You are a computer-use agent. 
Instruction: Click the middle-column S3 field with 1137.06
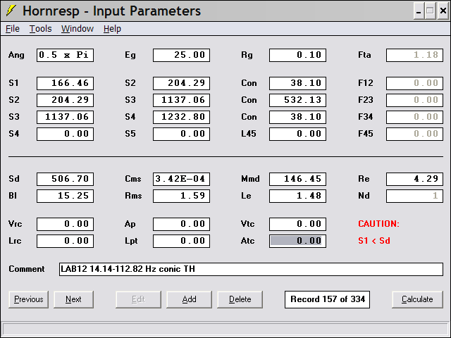click(182, 100)
